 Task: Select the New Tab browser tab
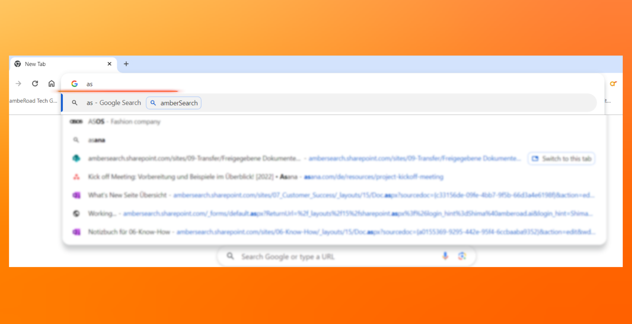tap(63, 64)
